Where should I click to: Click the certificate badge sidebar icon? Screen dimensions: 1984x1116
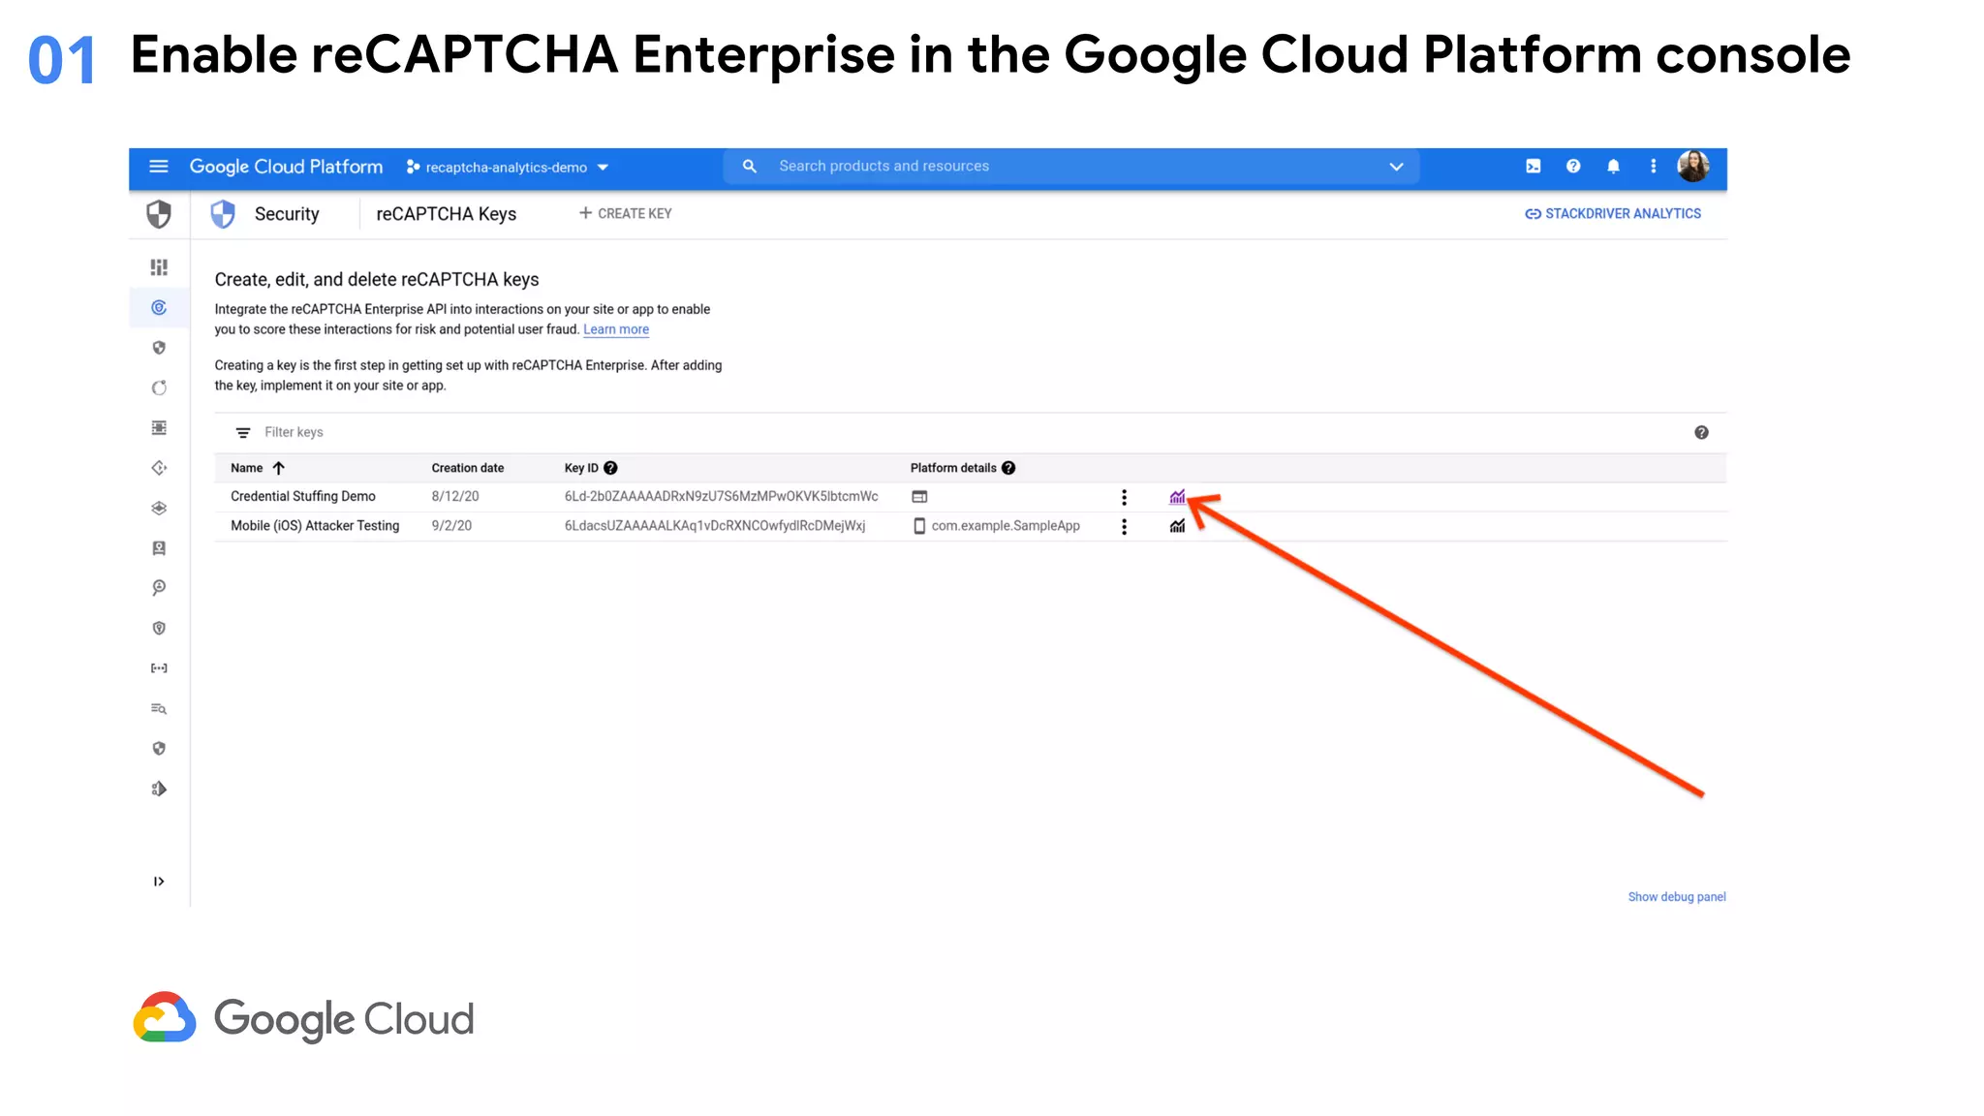159,548
